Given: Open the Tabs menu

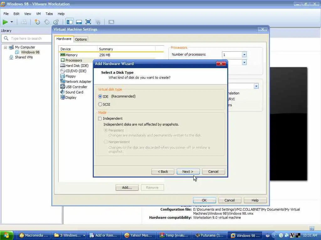Looking at the screenshot, I should (49, 14).
